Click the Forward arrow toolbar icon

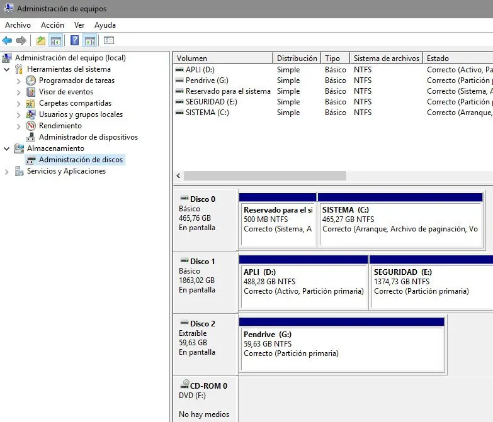click(21, 40)
